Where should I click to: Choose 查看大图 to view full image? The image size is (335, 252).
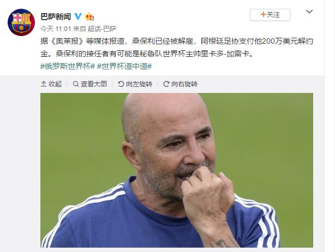coord(89,84)
